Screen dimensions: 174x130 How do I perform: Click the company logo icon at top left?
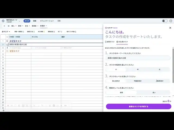click(3, 21)
